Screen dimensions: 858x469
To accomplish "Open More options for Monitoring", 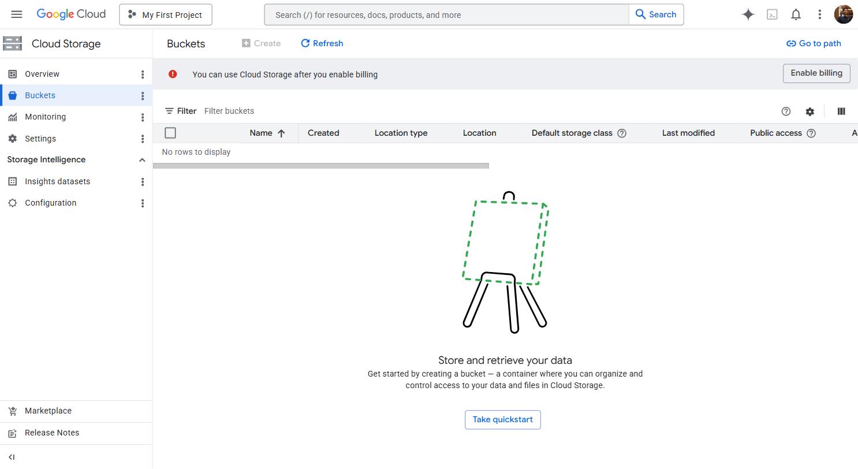I will (143, 117).
